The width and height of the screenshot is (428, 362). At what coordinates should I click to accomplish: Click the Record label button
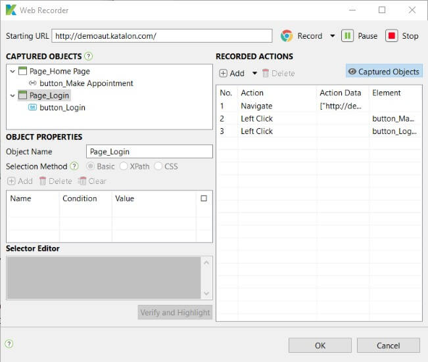tap(310, 35)
